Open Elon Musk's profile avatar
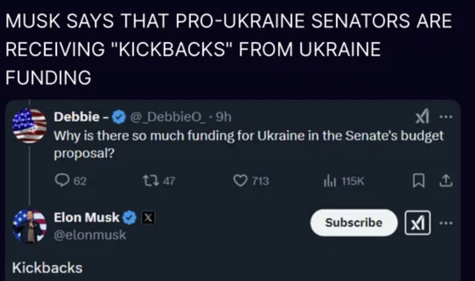 (29, 226)
